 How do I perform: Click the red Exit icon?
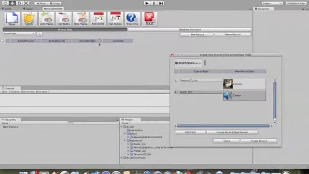150,19
